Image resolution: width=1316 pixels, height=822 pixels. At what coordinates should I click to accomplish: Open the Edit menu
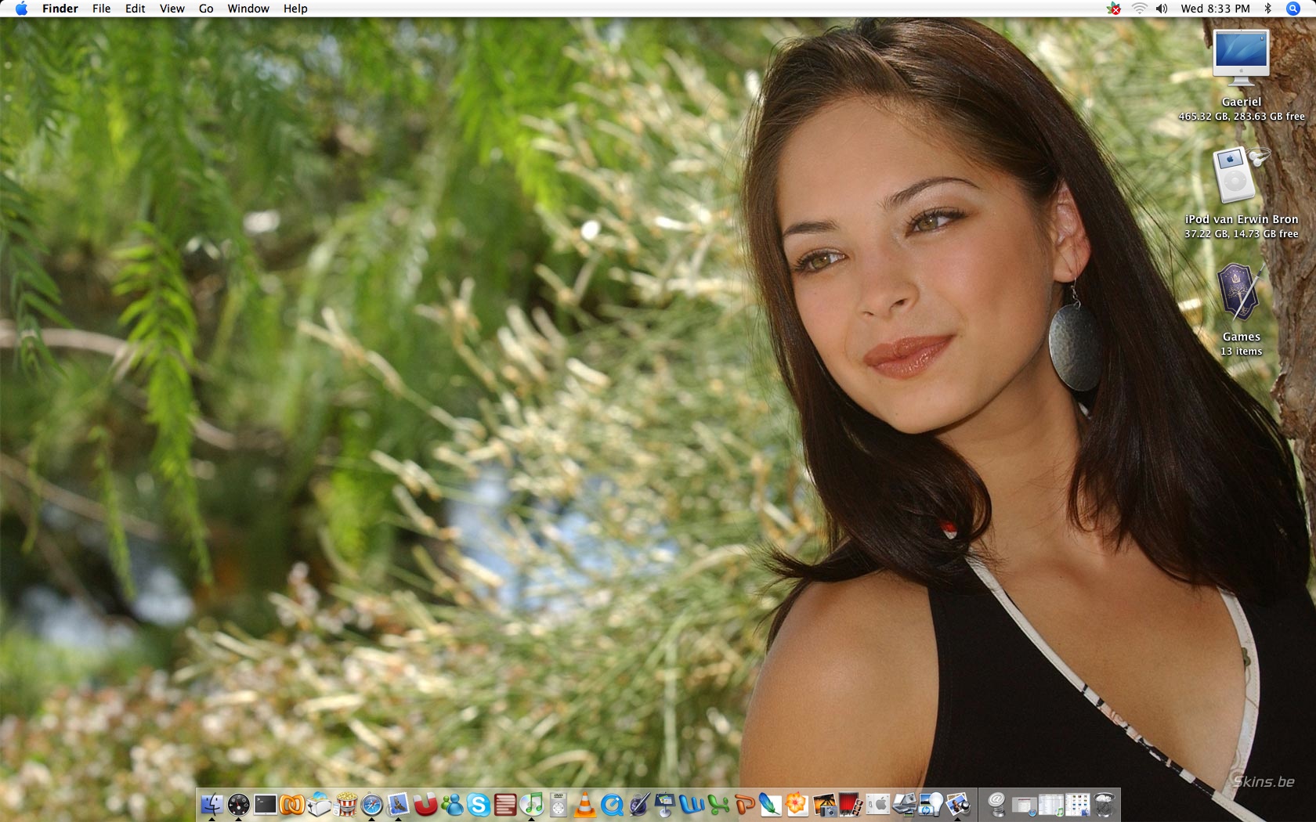[x=135, y=9]
